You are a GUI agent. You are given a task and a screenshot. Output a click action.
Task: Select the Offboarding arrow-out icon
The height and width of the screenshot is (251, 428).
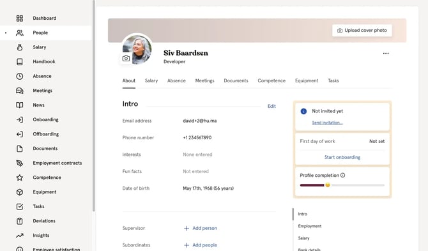coord(20,134)
